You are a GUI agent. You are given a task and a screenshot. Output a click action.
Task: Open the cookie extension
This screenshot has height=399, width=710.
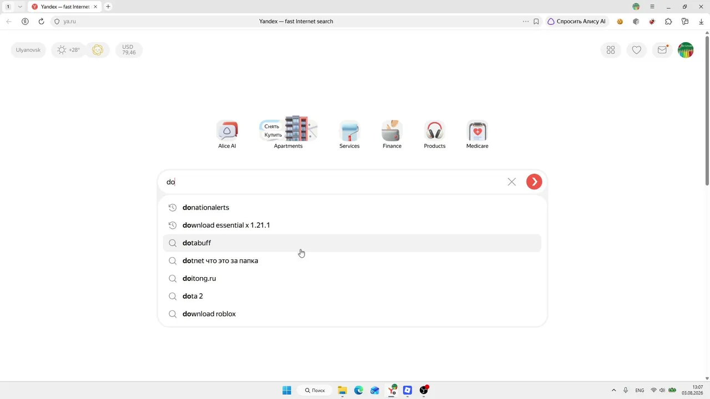[620, 21]
